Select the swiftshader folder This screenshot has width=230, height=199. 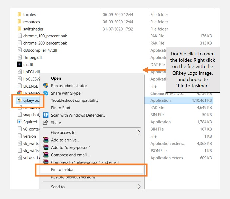point(33,29)
